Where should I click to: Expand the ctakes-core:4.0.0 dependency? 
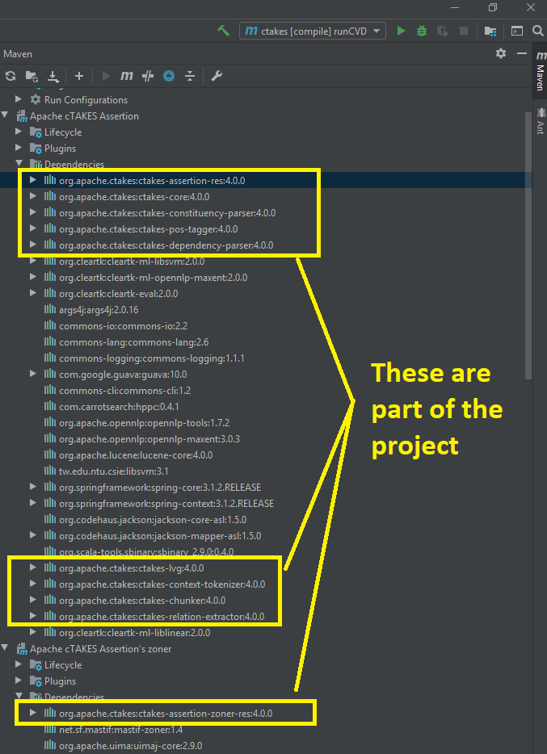click(x=32, y=197)
